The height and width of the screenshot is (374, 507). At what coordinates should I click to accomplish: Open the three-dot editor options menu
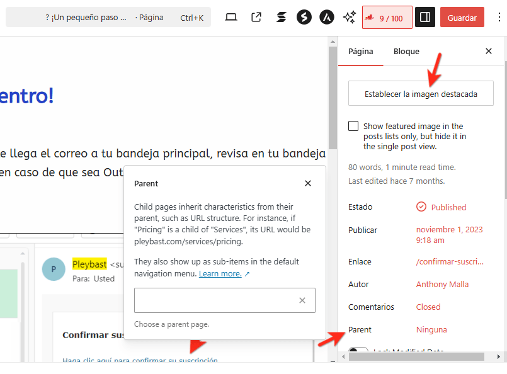[499, 17]
